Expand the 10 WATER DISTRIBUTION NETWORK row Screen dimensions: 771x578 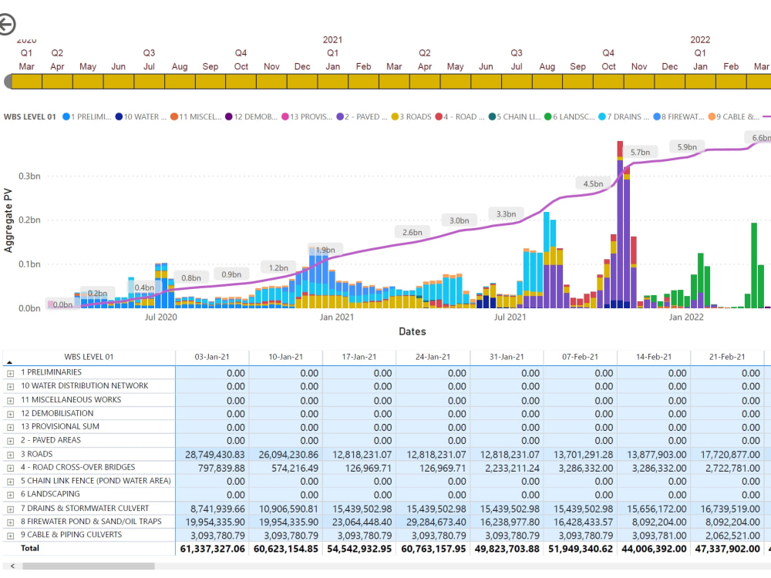pos(10,387)
